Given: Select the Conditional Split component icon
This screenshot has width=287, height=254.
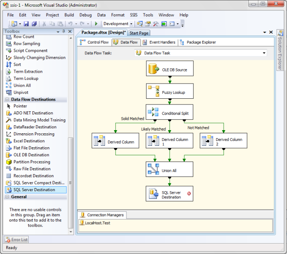Looking at the screenshot, I should 153,112.
